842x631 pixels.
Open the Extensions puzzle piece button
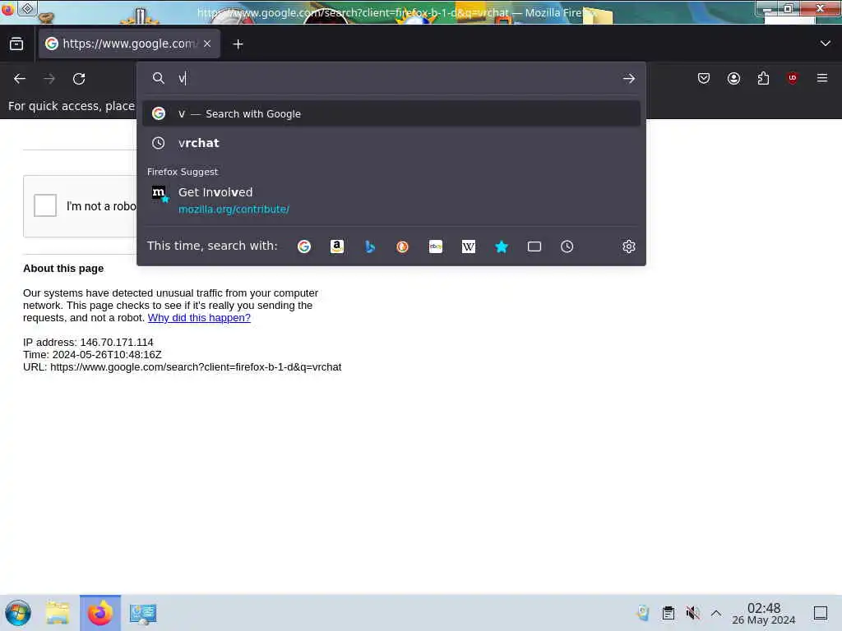[x=763, y=78]
